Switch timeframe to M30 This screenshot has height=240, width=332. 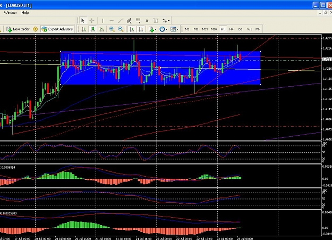[x=214, y=29]
